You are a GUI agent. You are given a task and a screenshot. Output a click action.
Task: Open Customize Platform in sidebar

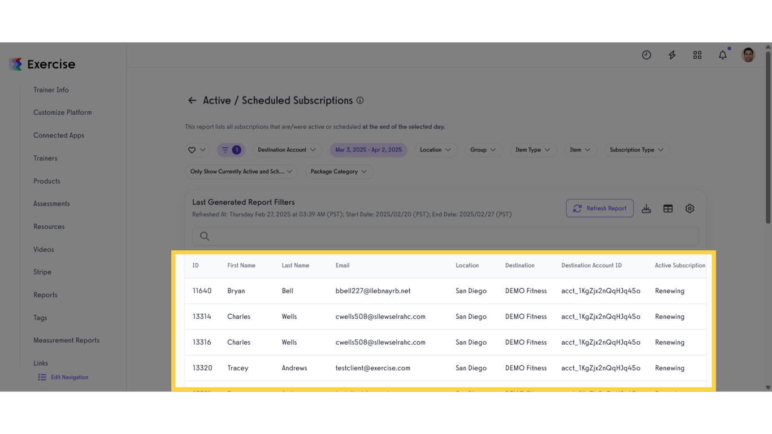62,112
